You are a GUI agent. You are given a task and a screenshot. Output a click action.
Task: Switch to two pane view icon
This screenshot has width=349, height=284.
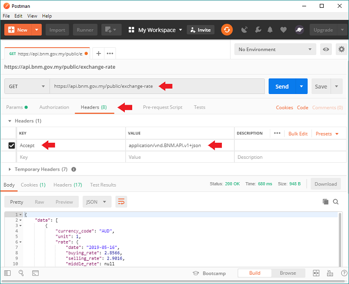316,273
